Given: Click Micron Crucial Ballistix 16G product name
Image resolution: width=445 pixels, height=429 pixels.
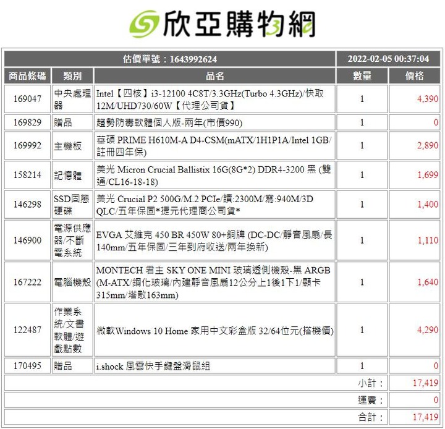Looking at the screenshot, I should coord(215,175).
